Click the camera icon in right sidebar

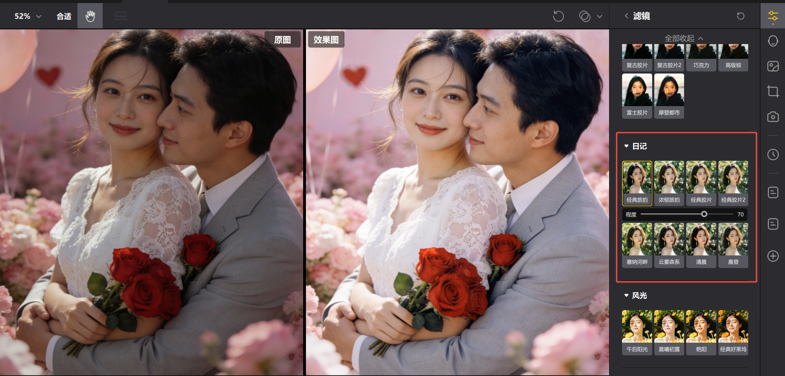coord(773,117)
